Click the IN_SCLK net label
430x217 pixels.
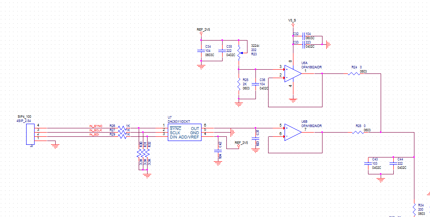(x=96, y=130)
